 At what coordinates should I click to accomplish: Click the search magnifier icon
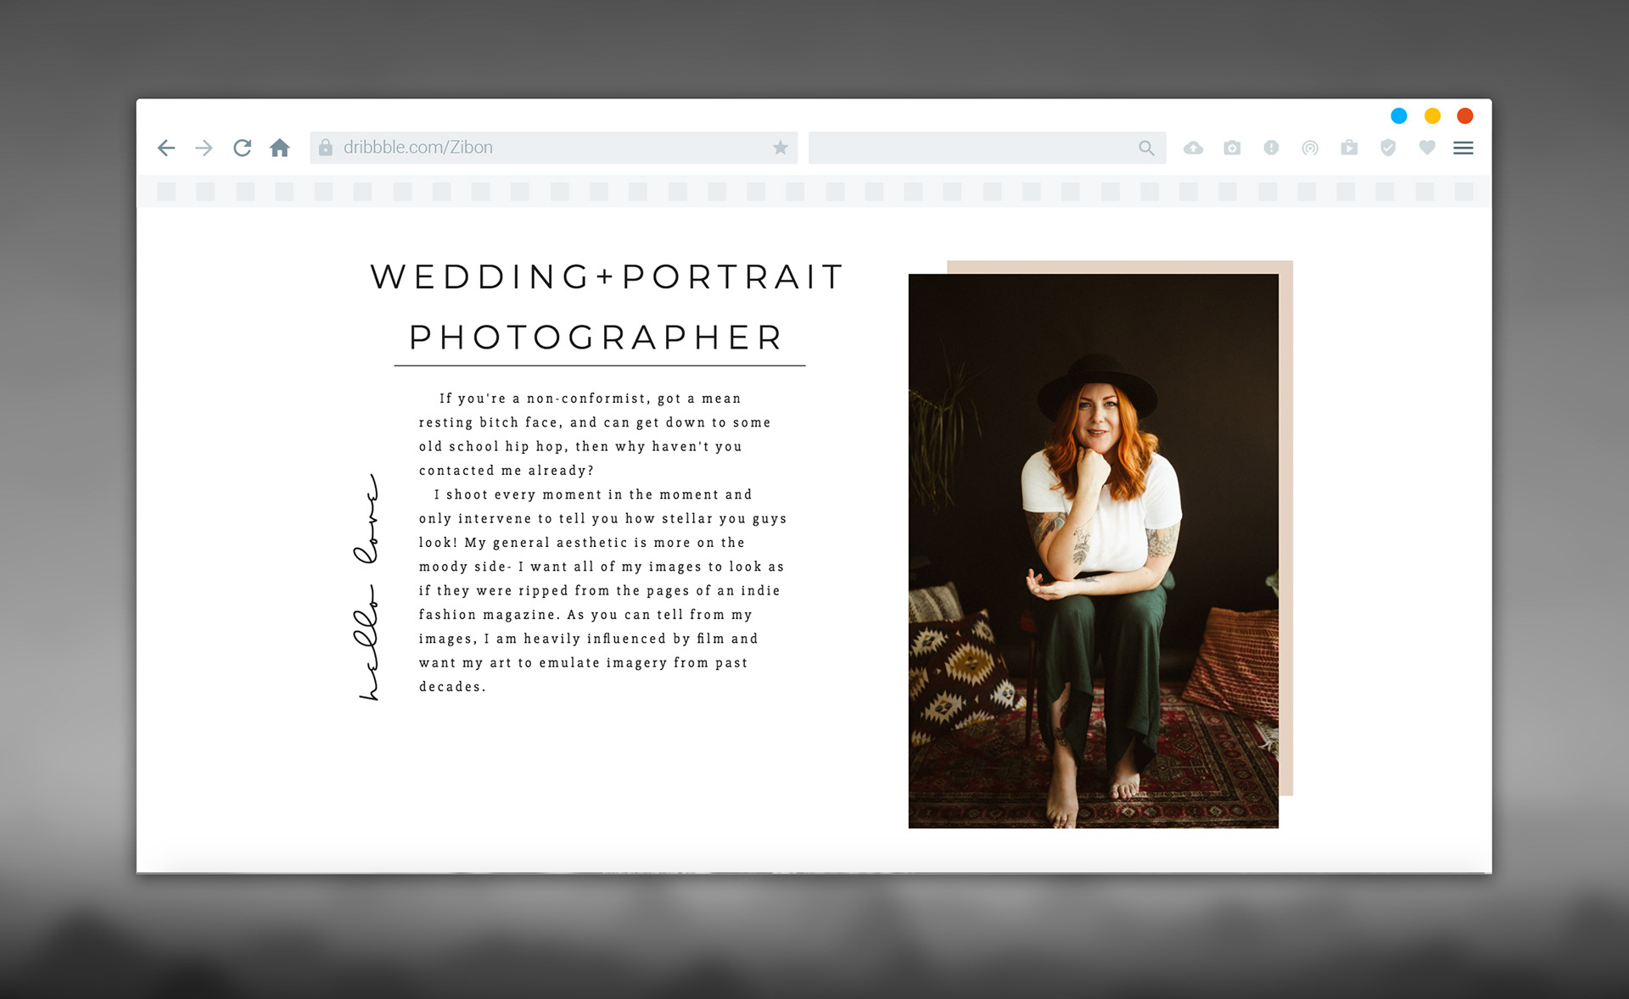tap(1146, 148)
